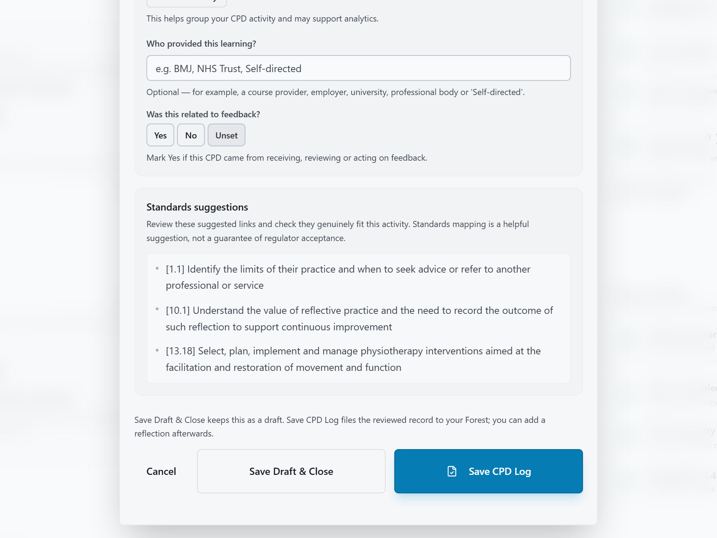The height and width of the screenshot is (538, 717).
Task: Click the Standards suggestions heading
Action: [197, 207]
